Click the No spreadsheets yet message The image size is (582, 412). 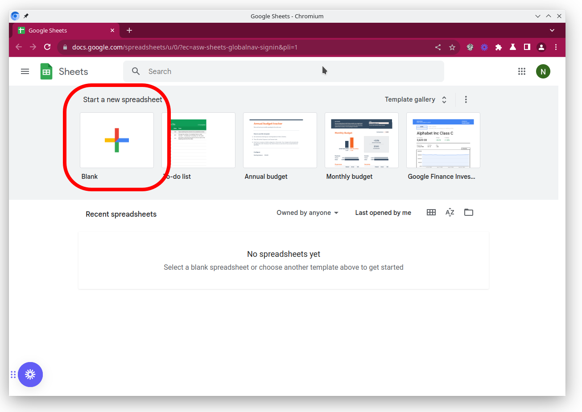tap(284, 254)
